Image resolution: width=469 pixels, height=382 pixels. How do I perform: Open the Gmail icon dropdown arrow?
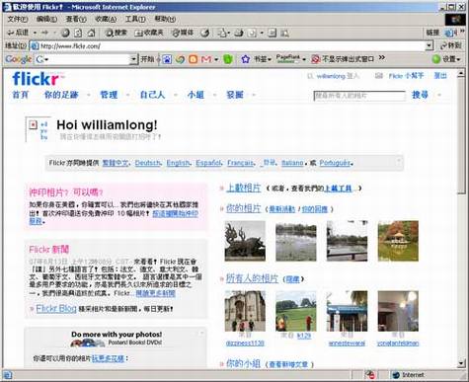[216, 59]
